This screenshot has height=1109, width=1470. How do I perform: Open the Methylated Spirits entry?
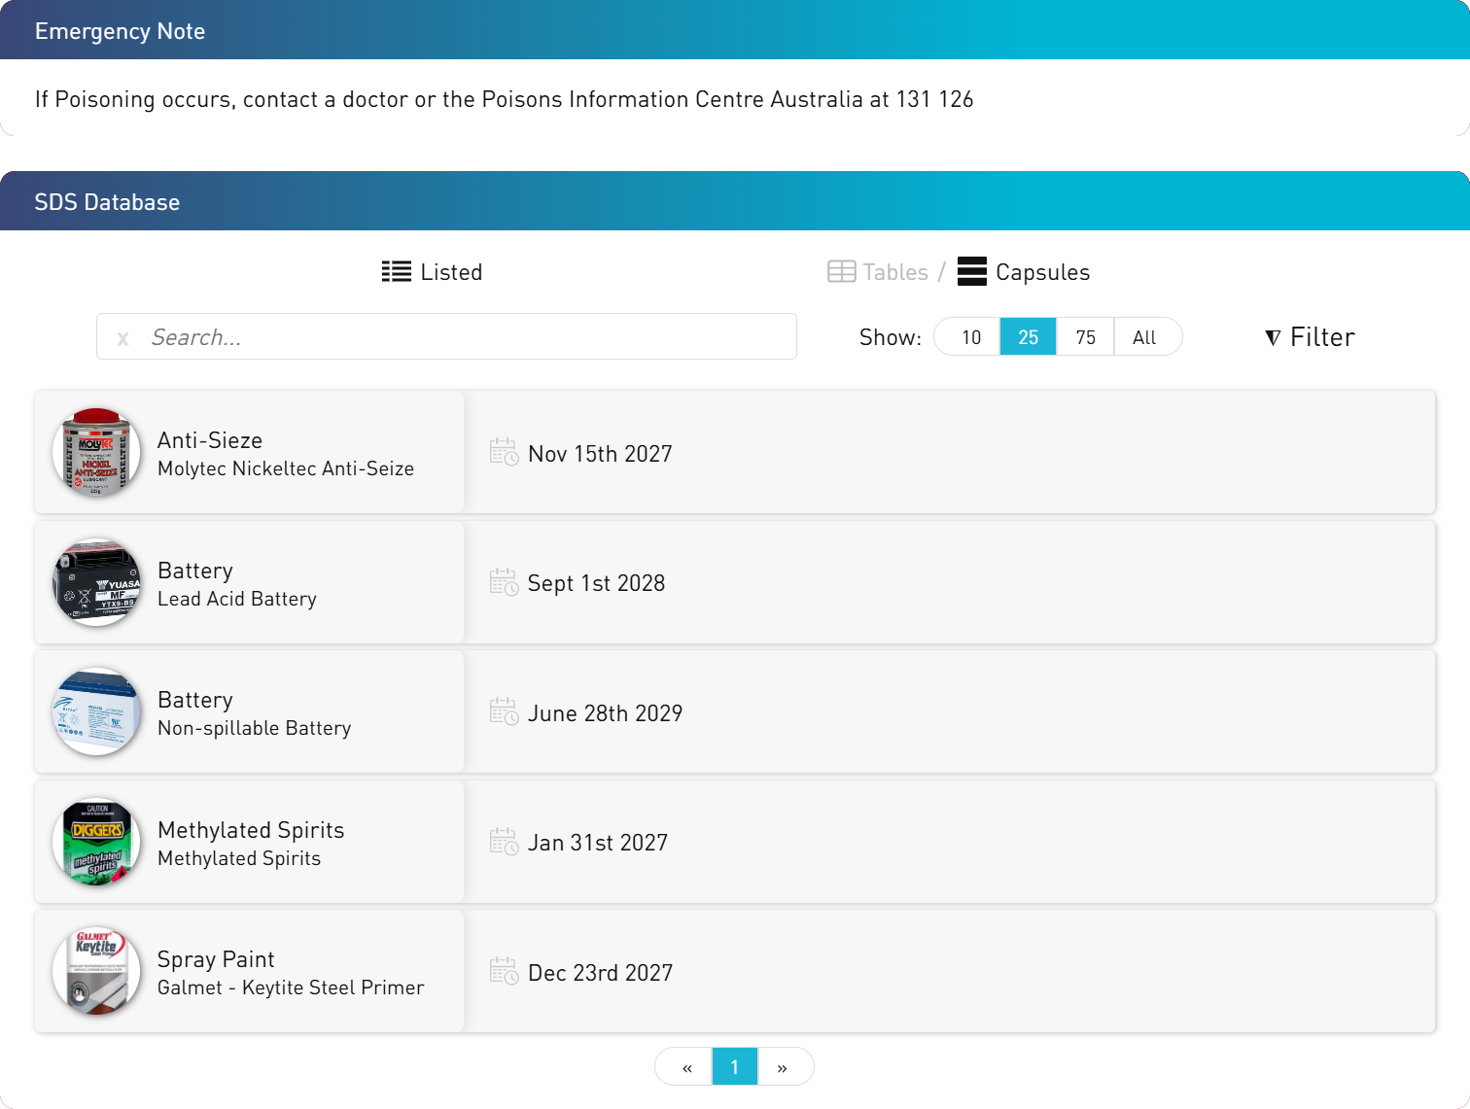click(x=250, y=842)
